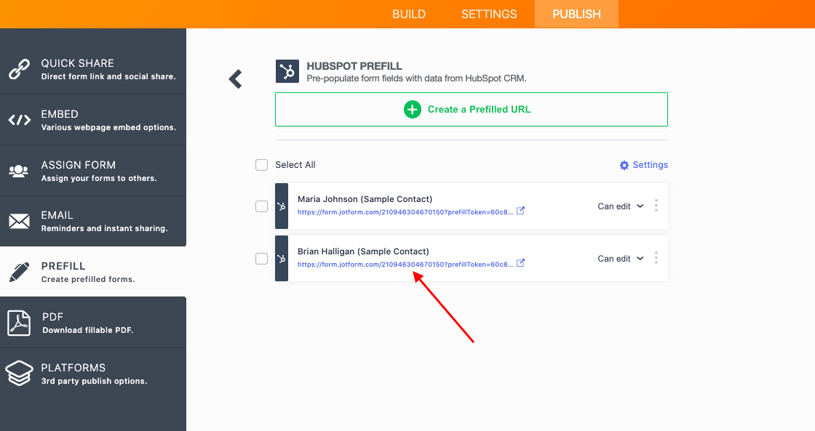
Task: Click the Settings gear icon above the list
Action: (x=624, y=165)
